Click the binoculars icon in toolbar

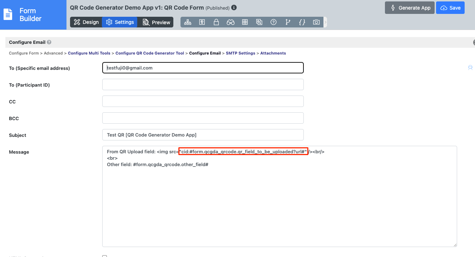[x=231, y=22]
